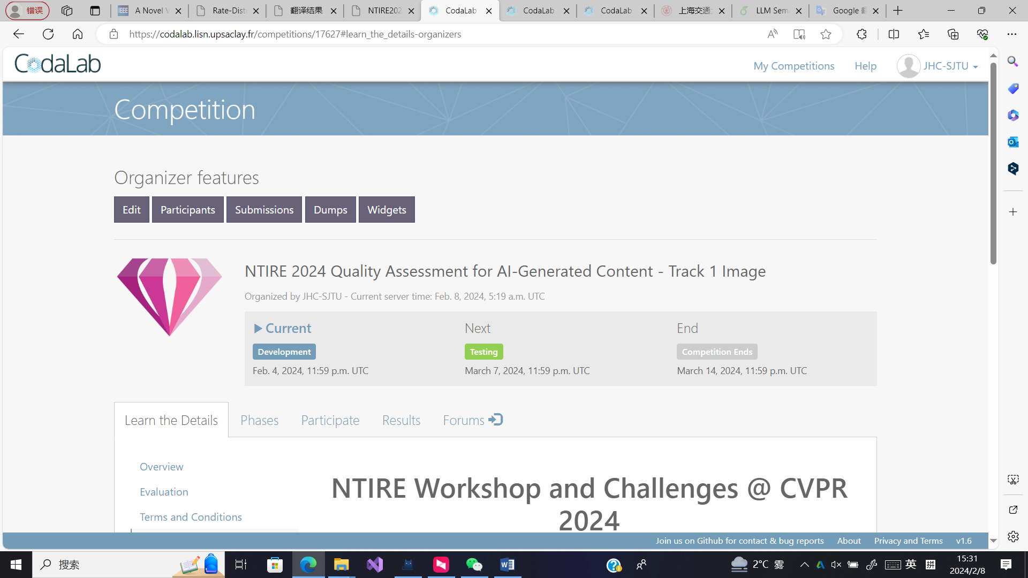Click the Immersive Reader browser icon

click(x=798, y=34)
